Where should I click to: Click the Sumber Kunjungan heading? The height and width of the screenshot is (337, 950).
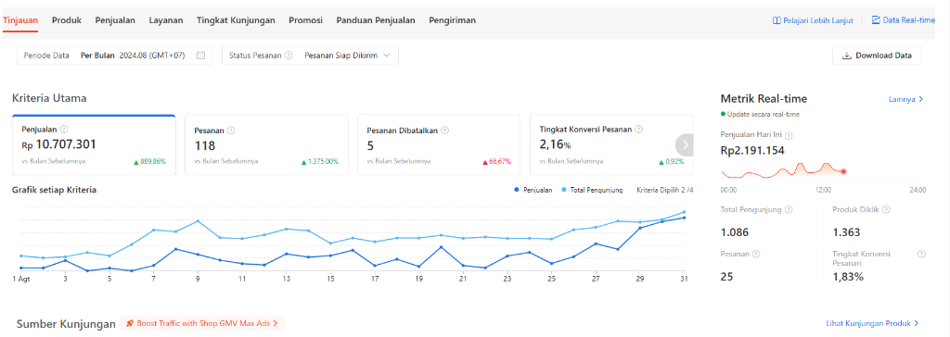coord(66,324)
